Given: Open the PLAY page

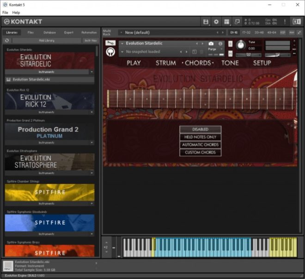Looking at the screenshot, I should 134,63.
